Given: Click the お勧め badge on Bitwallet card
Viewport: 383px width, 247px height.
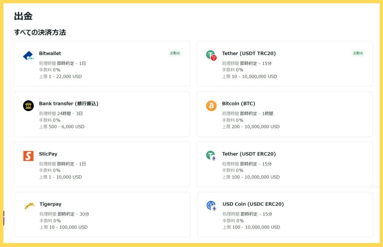Looking at the screenshot, I should click(175, 53).
